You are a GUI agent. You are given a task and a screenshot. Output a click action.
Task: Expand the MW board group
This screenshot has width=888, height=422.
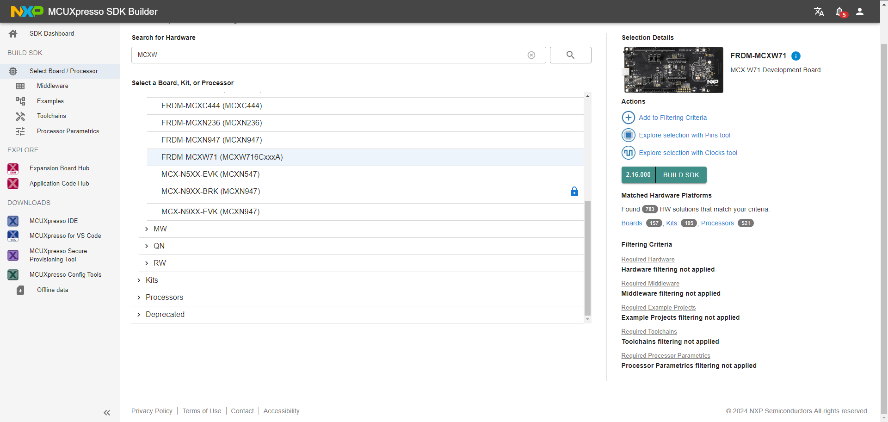pyautogui.click(x=147, y=229)
